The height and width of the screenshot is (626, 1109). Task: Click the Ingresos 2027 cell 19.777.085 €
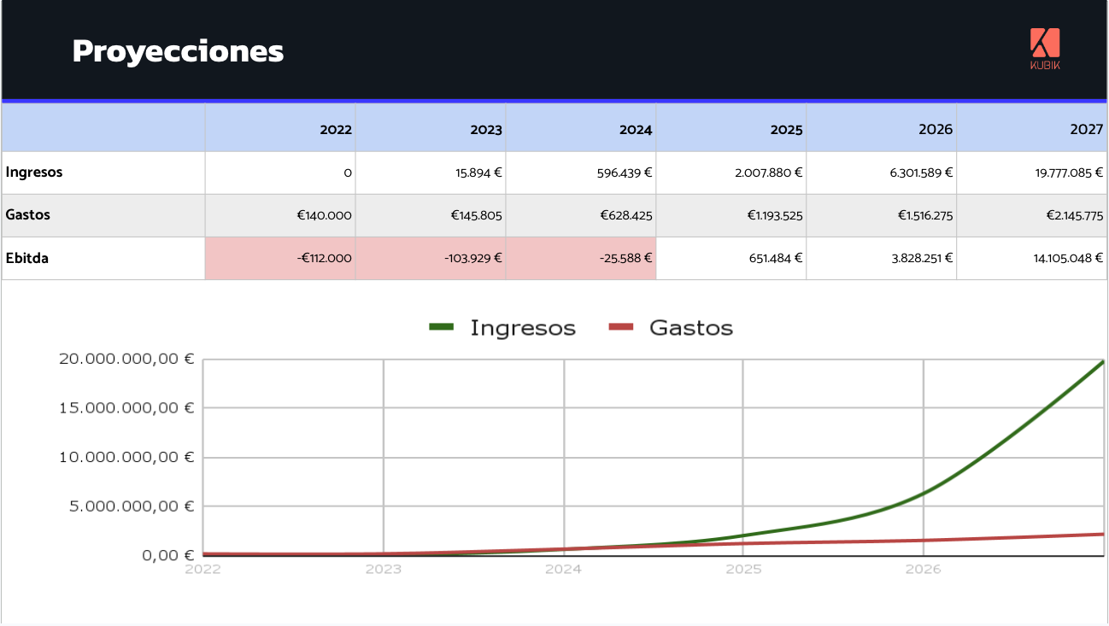[1068, 173]
